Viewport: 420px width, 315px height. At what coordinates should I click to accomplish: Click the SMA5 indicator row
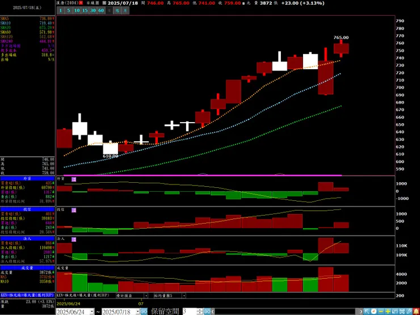(27, 19)
